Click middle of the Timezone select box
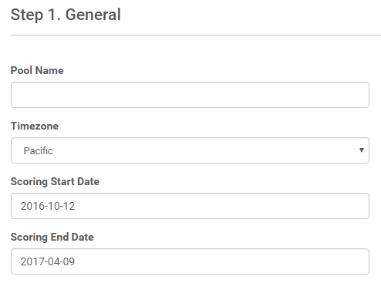 click(190, 150)
